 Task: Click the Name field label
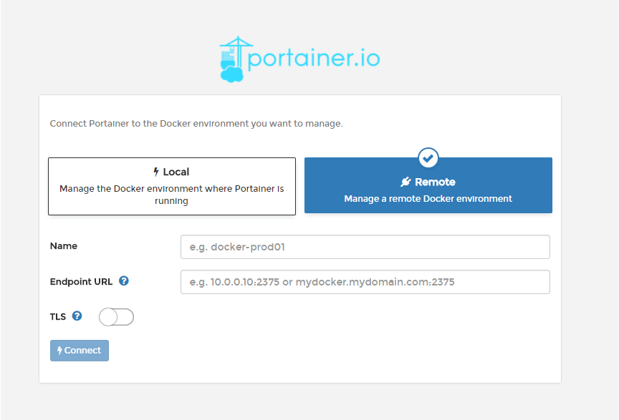point(63,246)
